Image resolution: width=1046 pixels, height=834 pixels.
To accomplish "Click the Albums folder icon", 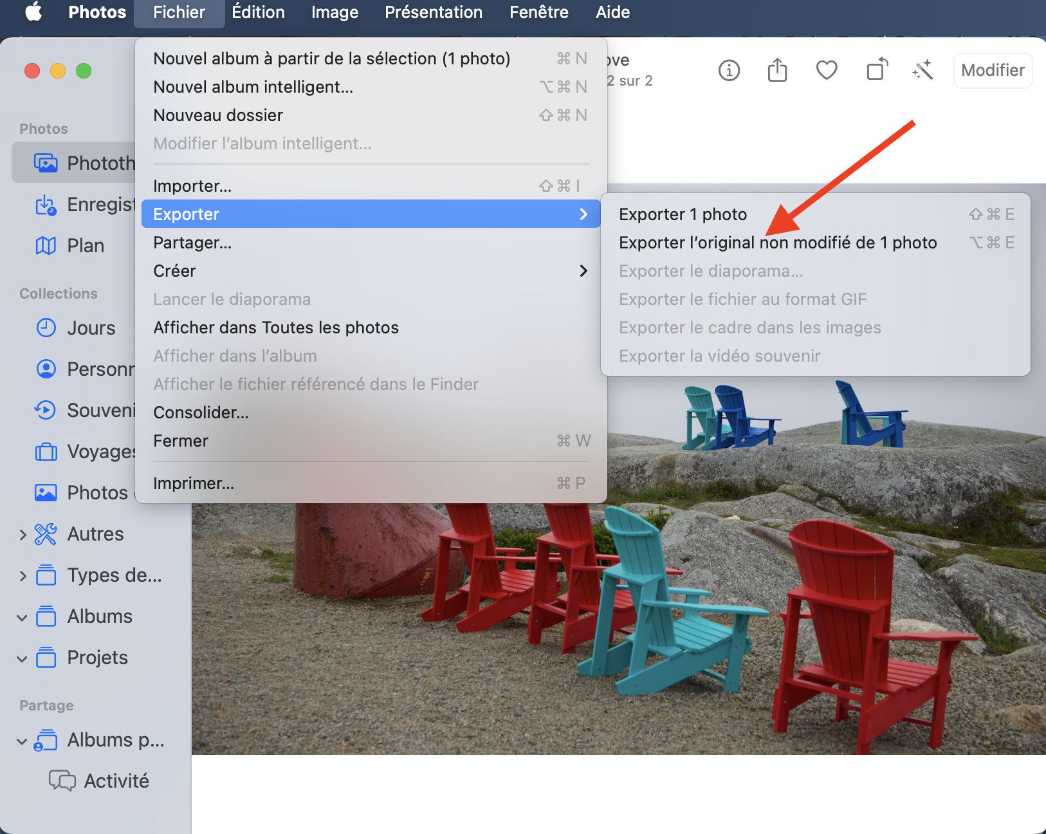I will pos(46,616).
